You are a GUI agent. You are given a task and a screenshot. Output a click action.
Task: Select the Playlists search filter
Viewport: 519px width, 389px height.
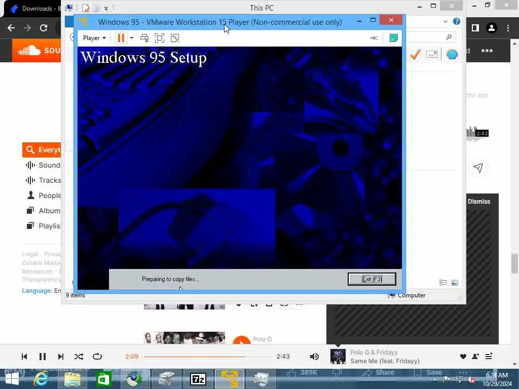click(x=44, y=226)
